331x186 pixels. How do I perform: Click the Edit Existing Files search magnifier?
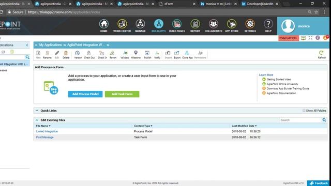tap(324, 120)
